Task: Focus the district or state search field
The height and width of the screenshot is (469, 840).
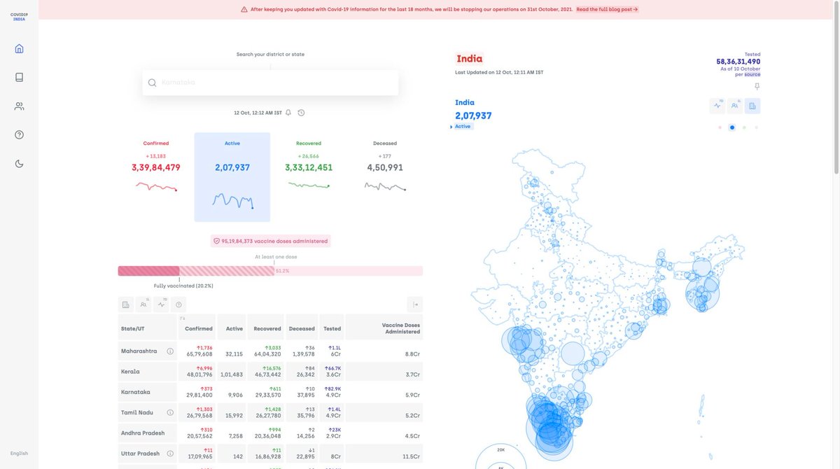Action: click(270, 83)
